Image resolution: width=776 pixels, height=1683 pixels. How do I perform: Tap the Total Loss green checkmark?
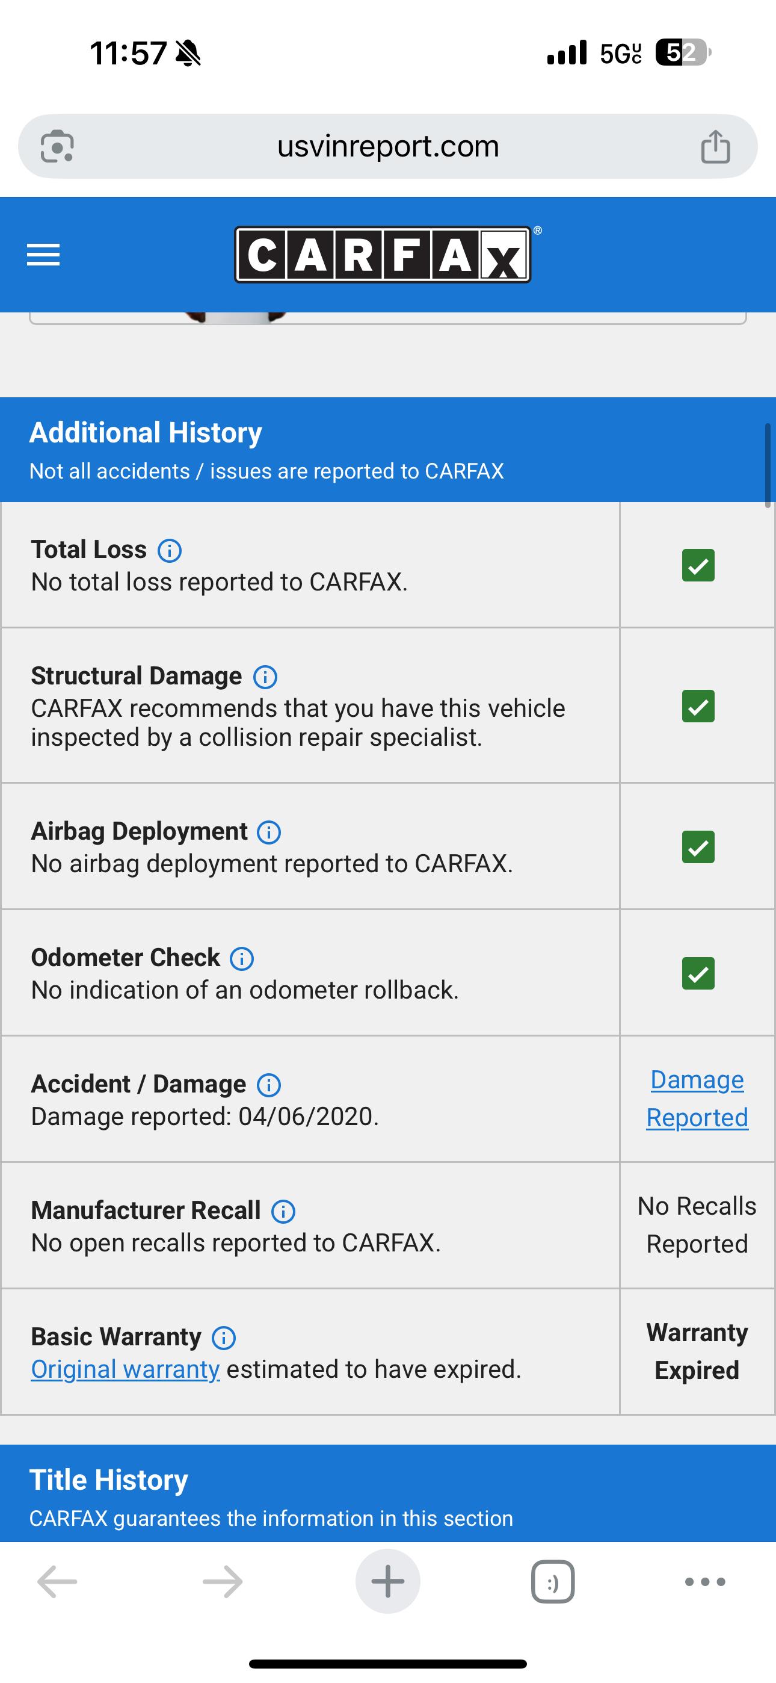tap(697, 566)
